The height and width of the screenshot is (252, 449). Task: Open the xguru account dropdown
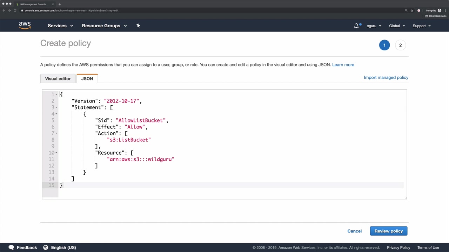(x=374, y=26)
